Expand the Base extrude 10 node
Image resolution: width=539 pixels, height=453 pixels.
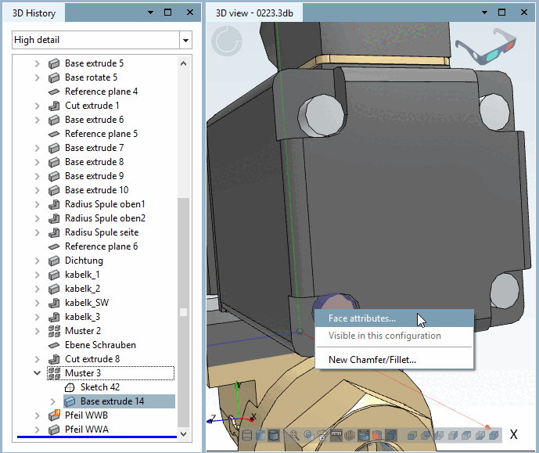[37, 190]
